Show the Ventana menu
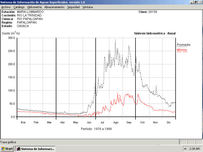The width and height of the screenshot is (203, 152). (x=88, y=7)
